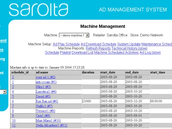
Task: Click the Nike1 (#3) ad name
Action: pos(43,87)
